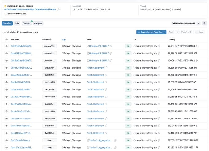The width and height of the screenshot is (209, 151).
Task: Click the Method column help icon
Action: (x=50, y=40)
